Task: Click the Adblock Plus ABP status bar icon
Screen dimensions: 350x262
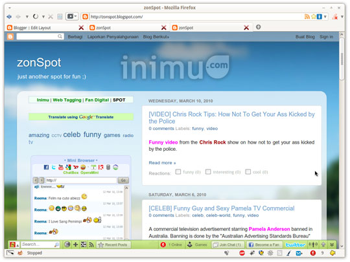Action: click(242, 253)
